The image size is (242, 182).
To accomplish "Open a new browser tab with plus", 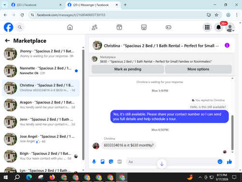I will (x=125, y=5).
